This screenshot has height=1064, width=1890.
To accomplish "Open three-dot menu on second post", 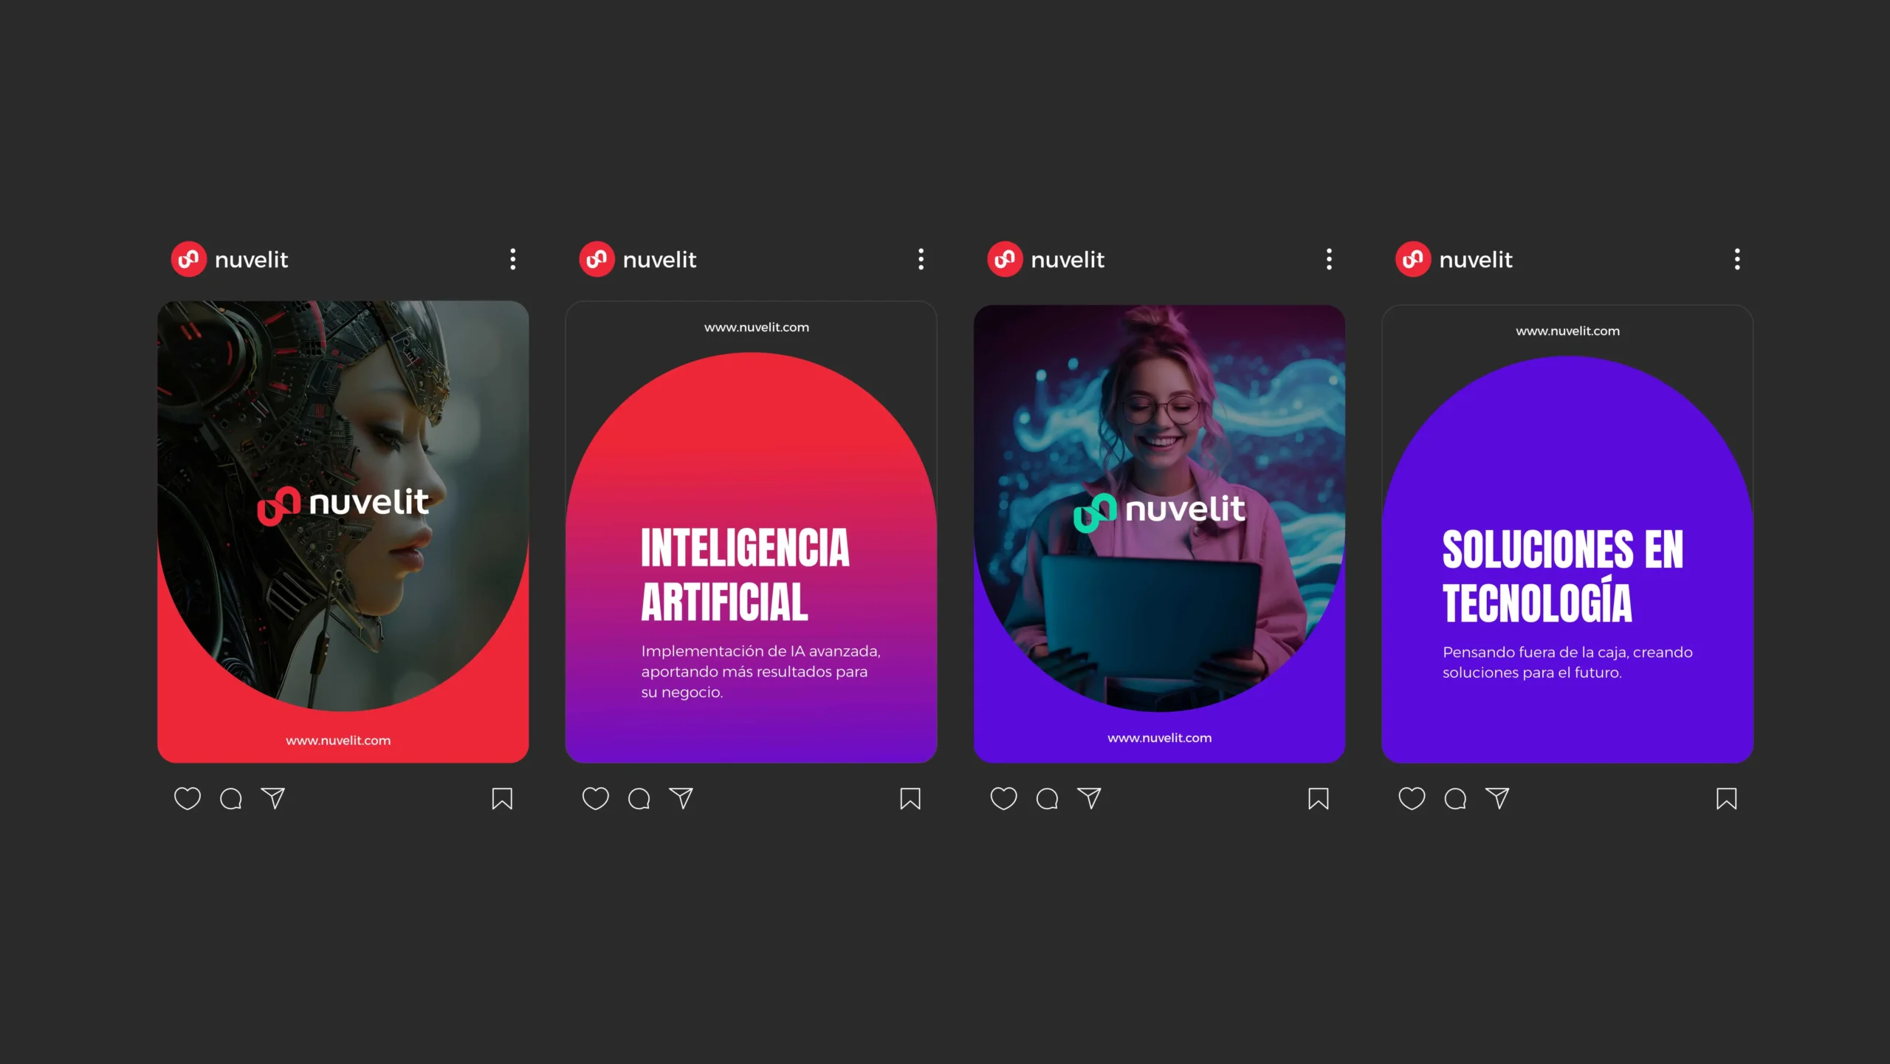I will click(x=921, y=259).
